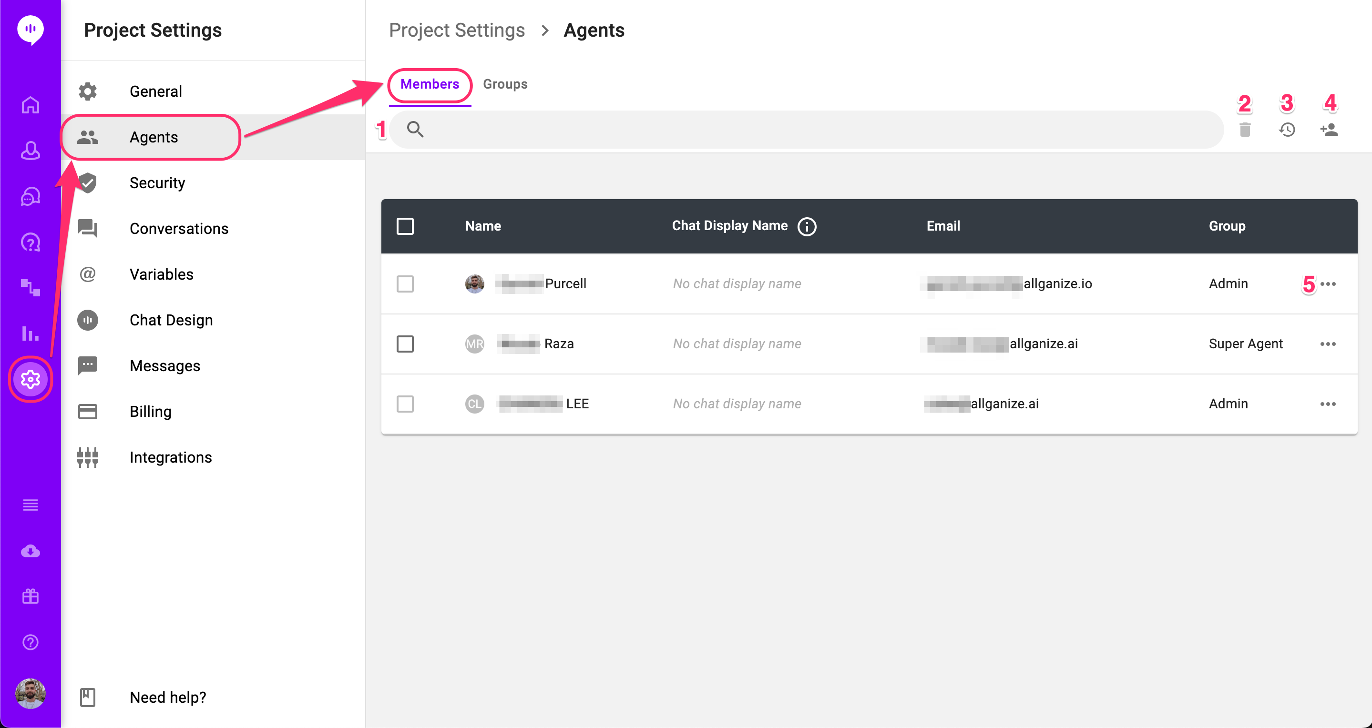This screenshot has height=728, width=1372.
Task: Check the select-all checkbox in table header
Action: pyautogui.click(x=405, y=226)
